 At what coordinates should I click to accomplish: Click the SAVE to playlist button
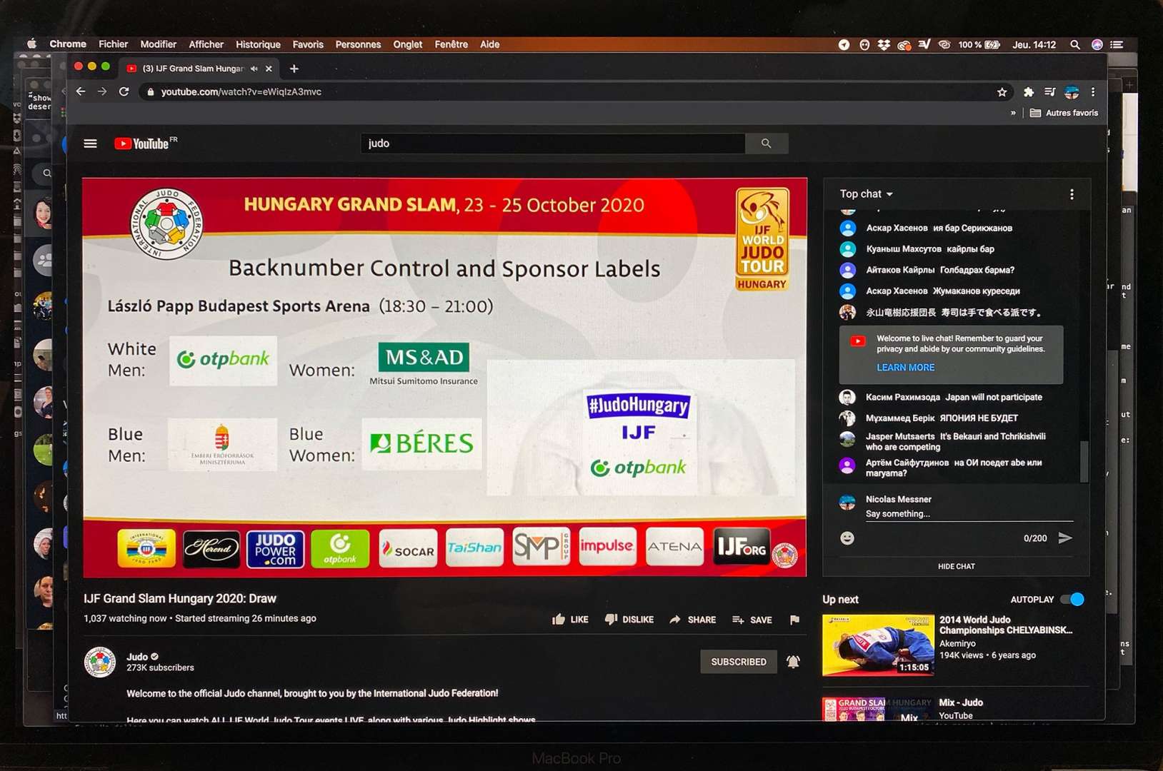pos(752,620)
